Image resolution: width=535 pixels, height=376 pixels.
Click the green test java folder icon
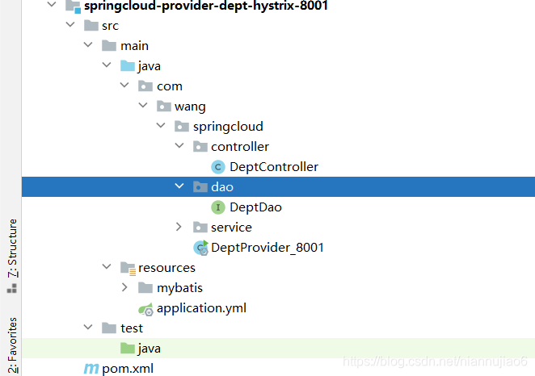pyautogui.click(x=128, y=348)
